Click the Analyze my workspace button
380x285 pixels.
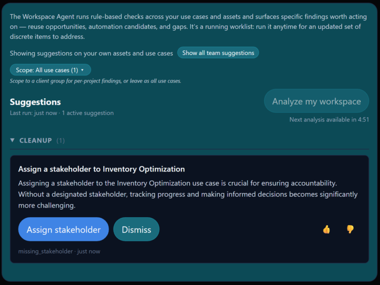click(317, 101)
